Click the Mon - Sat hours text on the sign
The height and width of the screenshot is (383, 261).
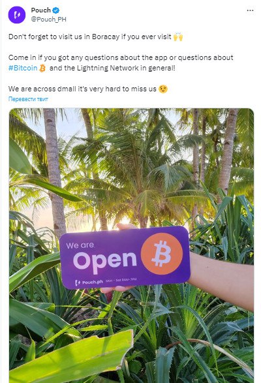(121, 280)
